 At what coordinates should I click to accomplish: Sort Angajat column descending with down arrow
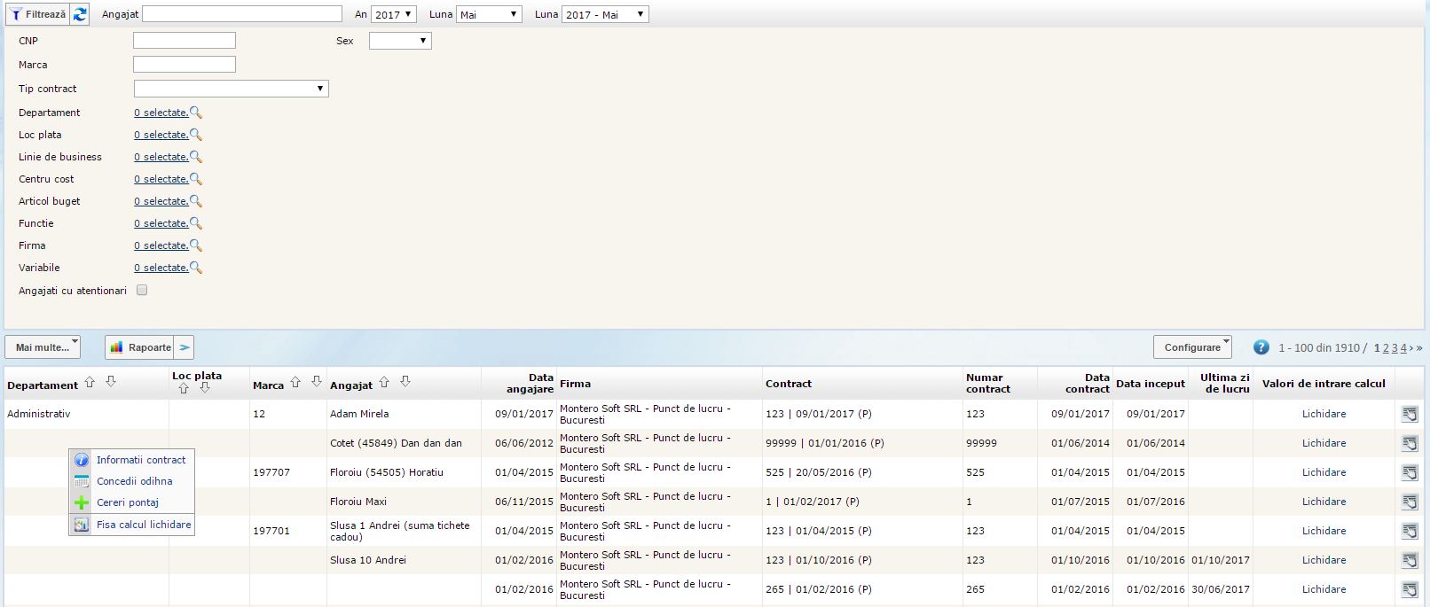[405, 382]
